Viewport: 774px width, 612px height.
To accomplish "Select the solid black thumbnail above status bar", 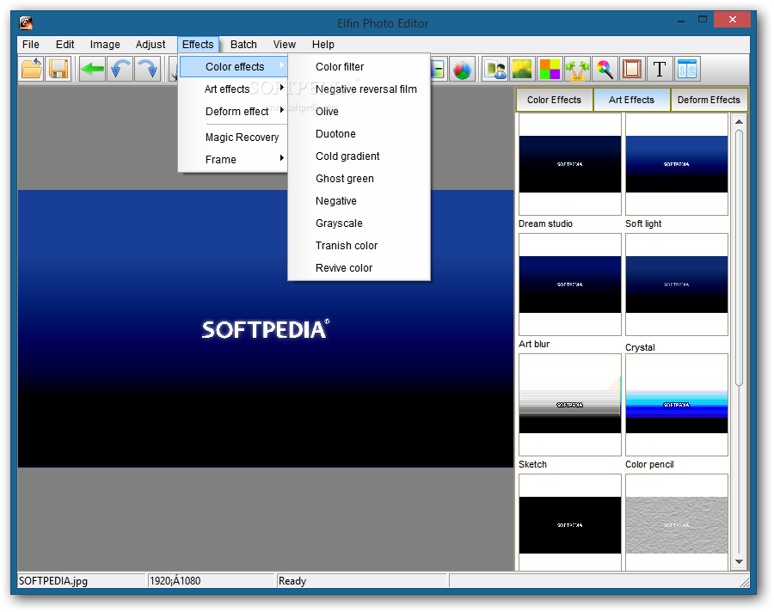I will [570, 523].
